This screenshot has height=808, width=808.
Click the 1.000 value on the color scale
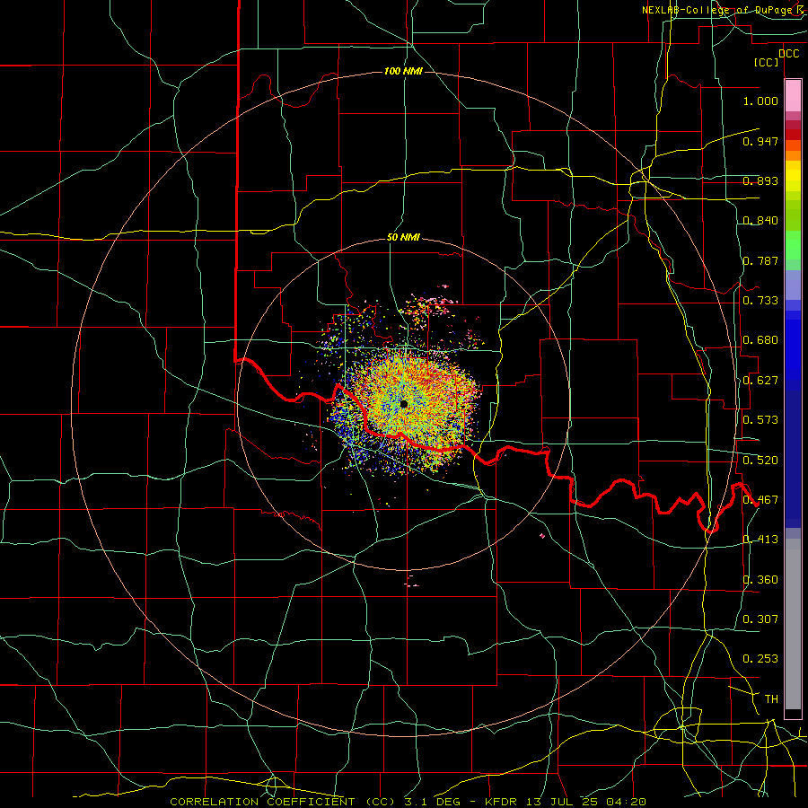point(760,101)
